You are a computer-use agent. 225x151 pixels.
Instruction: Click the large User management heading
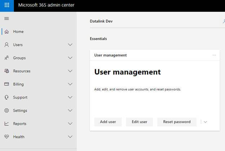click(127, 72)
